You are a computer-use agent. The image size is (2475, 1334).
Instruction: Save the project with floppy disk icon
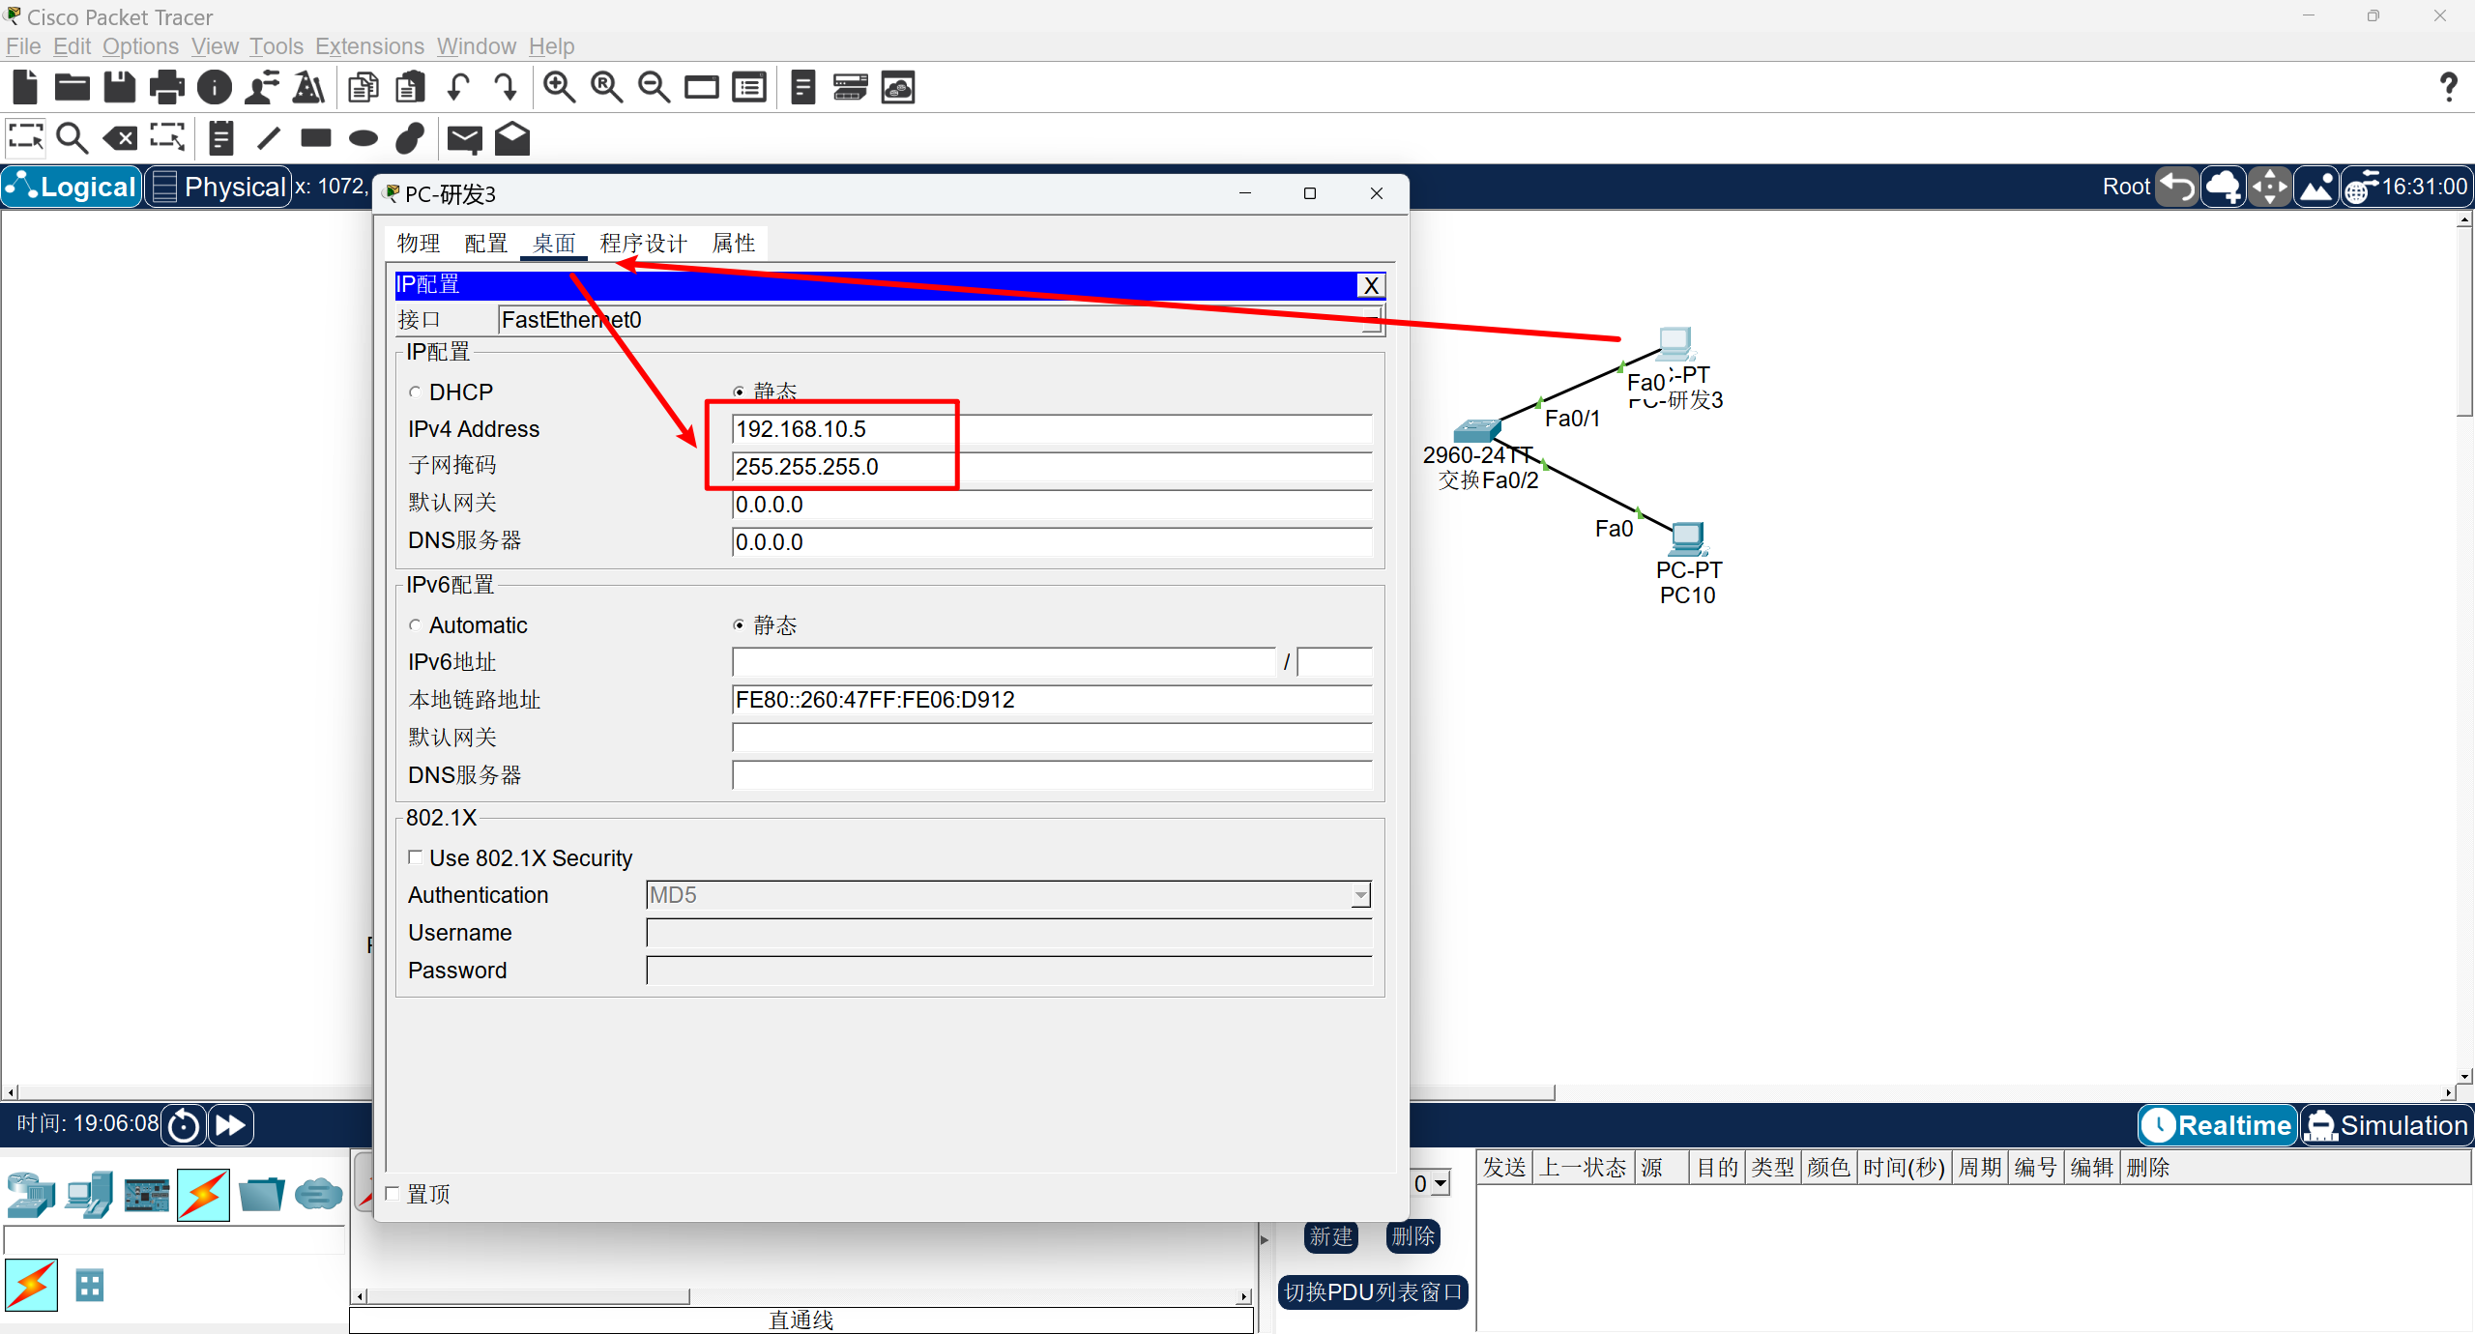pos(120,88)
